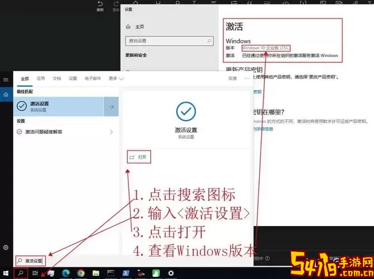
Task: Open the Settings gear in the taskbar
Action: click(x=171, y=273)
